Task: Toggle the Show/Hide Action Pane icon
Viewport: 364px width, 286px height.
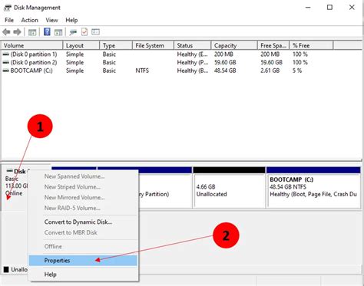Action: [x=58, y=32]
